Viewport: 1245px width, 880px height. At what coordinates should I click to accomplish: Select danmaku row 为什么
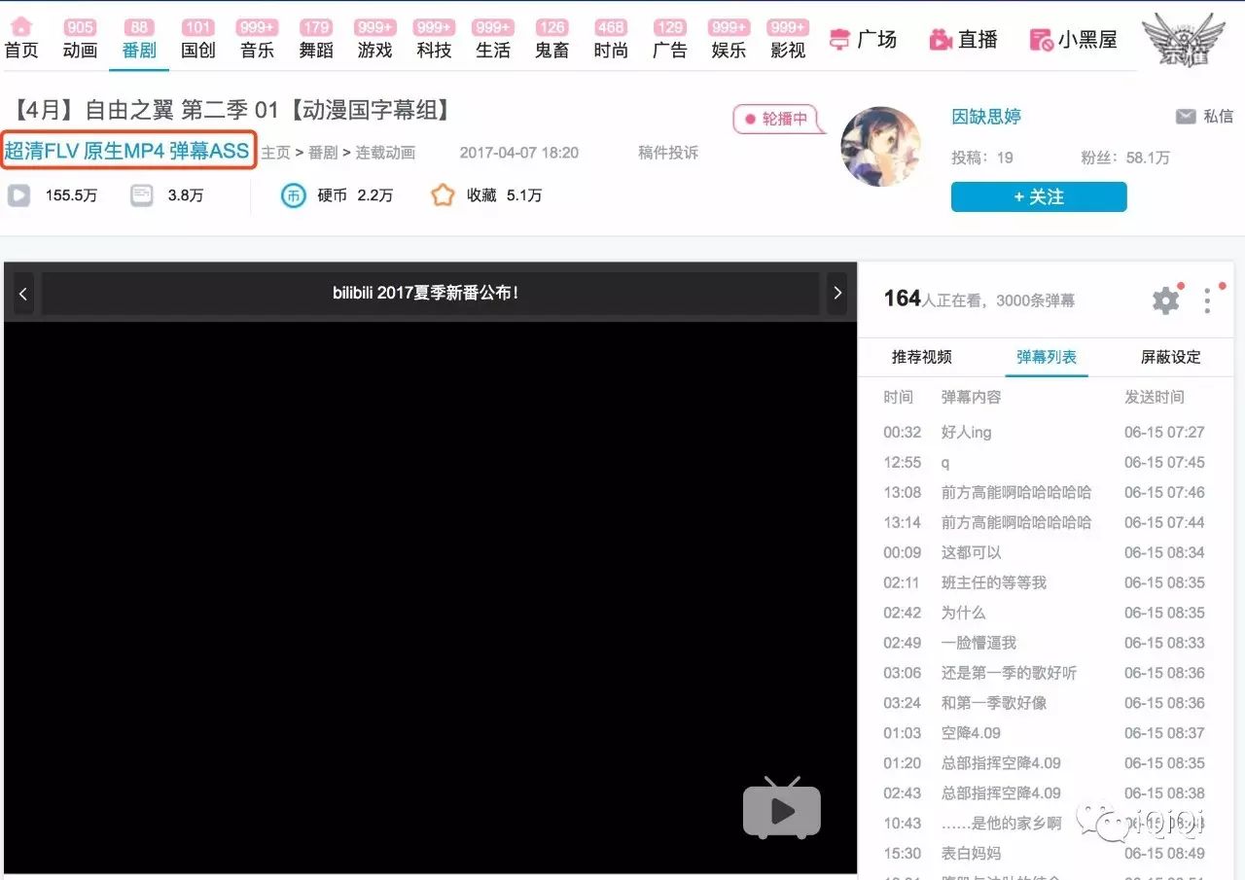[1045, 613]
